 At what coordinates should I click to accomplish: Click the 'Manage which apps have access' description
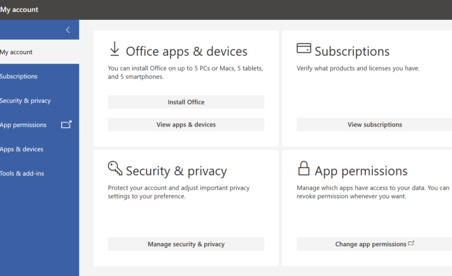pos(372,192)
